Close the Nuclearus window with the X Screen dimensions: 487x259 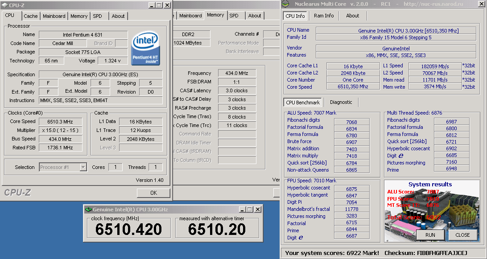tap(481, 4)
